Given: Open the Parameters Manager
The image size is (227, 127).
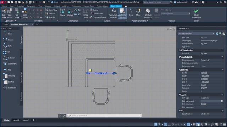Looking at the screenshot, I should click(x=113, y=13).
